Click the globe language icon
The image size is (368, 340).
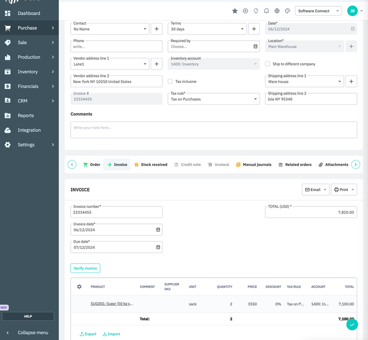click(x=277, y=11)
